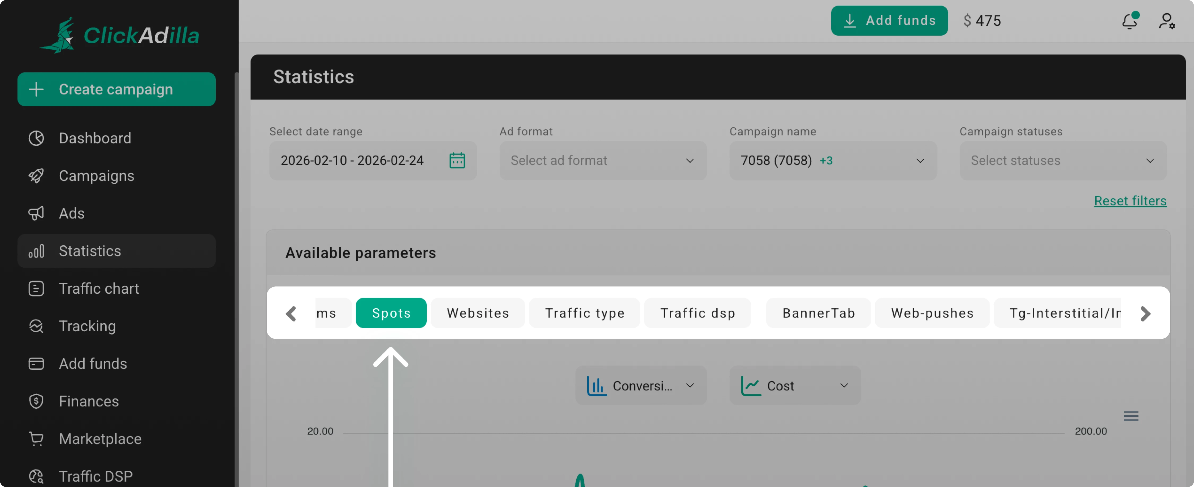Click the Statistics bar chart icon
The width and height of the screenshot is (1194, 487).
click(36, 251)
